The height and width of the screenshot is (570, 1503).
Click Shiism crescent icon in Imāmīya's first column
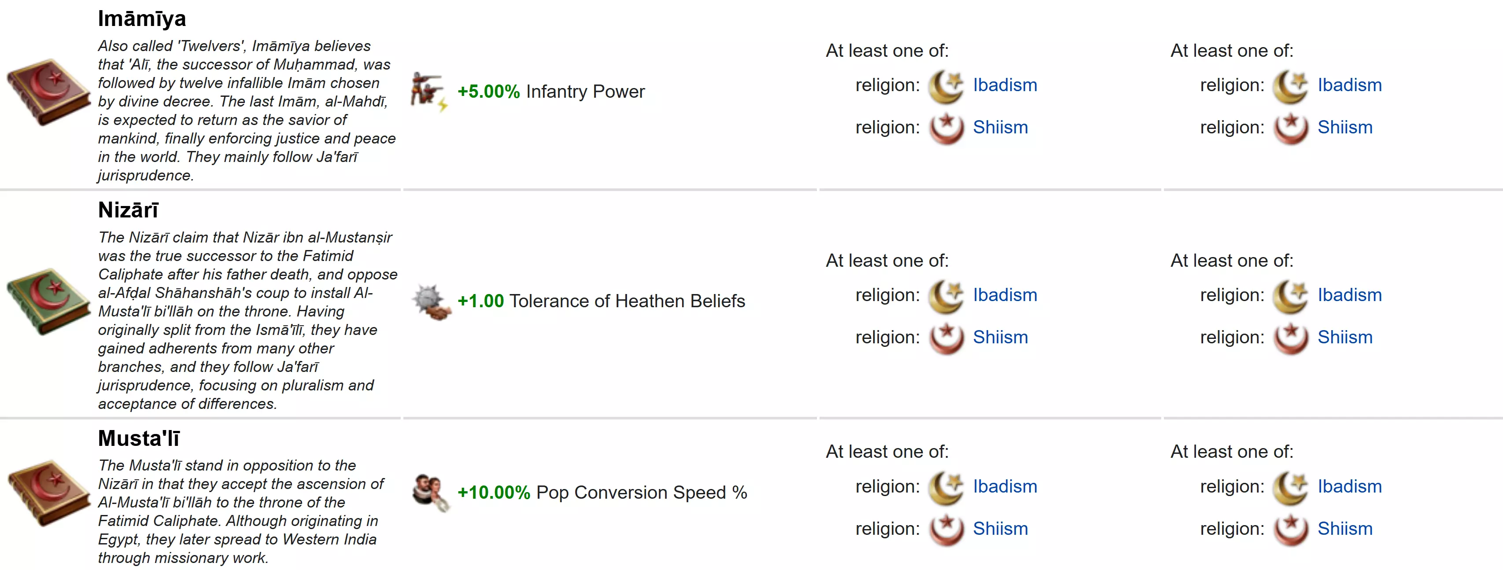pyautogui.click(x=946, y=128)
